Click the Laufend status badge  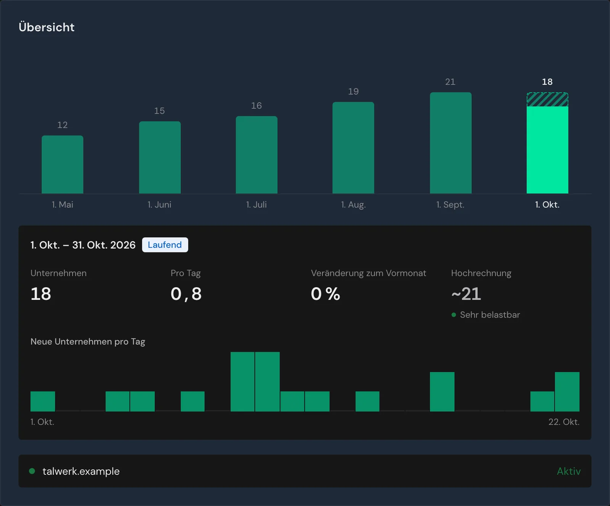click(x=165, y=245)
